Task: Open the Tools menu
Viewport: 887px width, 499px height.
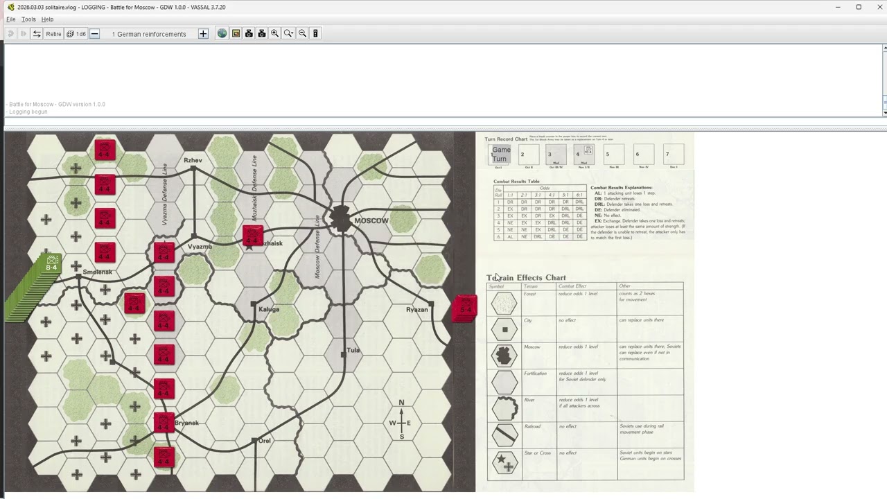Action: coord(28,19)
